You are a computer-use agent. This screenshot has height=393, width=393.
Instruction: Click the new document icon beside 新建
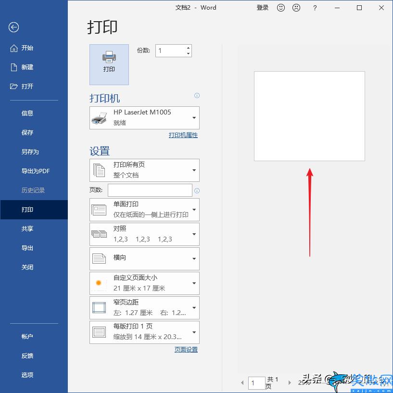tap(14, 67)
